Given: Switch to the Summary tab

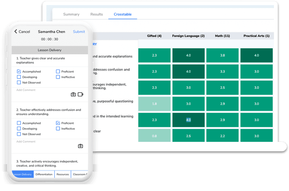Looking at the screenshot, I should coord(71,14).
